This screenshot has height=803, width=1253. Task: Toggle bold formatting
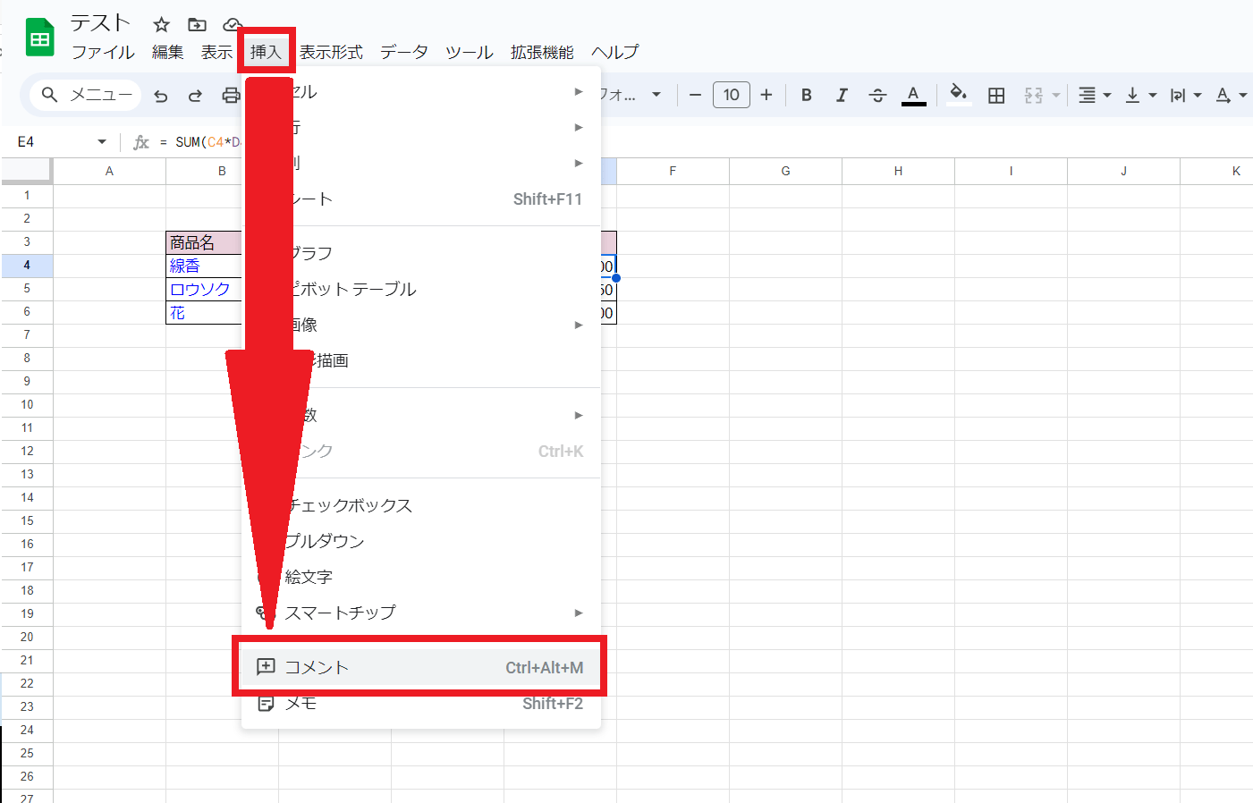[806, 96]
